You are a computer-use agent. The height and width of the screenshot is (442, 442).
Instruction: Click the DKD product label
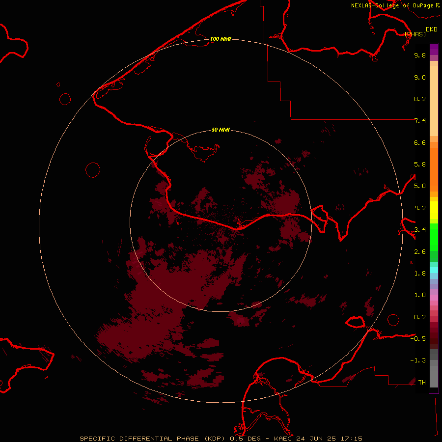pos(432,29)
